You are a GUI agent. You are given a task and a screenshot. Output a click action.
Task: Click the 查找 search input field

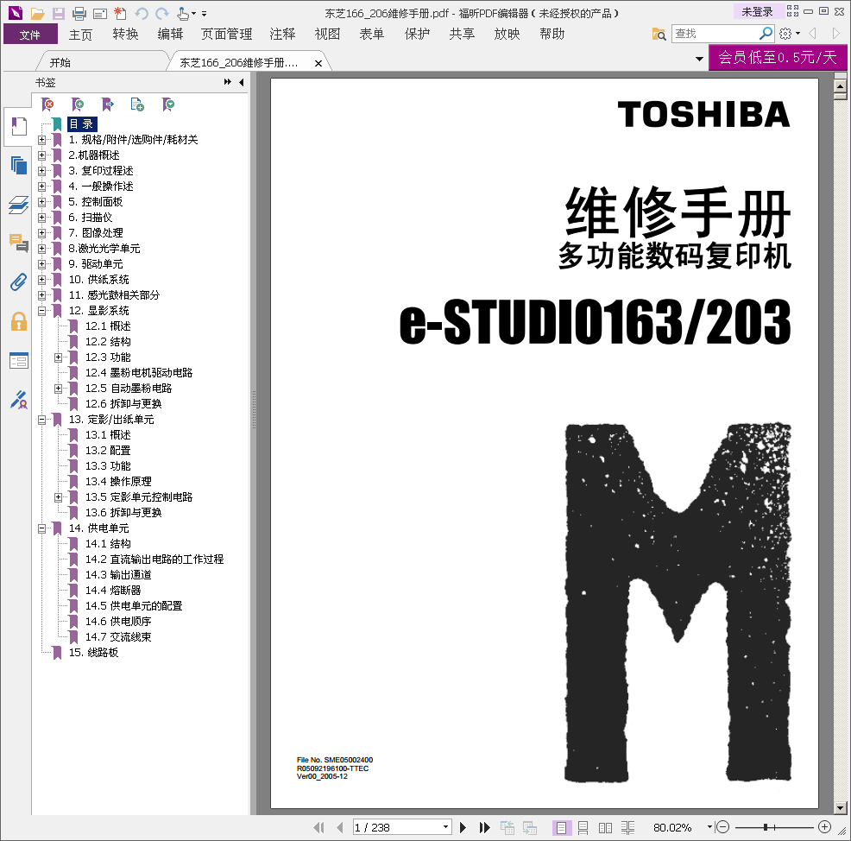[715, 34]
